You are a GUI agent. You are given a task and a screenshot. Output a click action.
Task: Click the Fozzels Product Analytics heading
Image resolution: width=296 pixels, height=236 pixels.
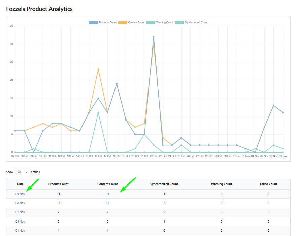point(39,9)
